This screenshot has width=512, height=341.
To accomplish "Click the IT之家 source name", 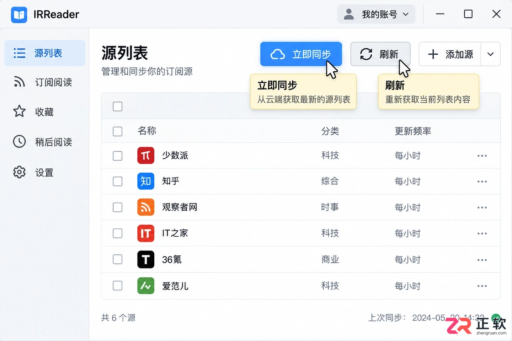I will pos(175,233).
